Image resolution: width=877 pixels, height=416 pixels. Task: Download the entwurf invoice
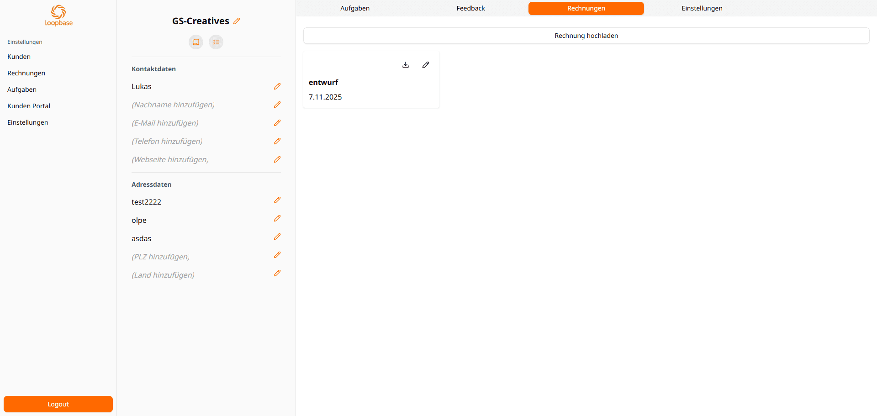point(406,65)
